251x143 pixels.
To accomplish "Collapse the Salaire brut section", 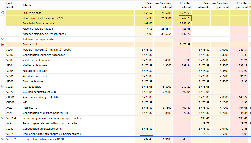I will pos(3,44).
